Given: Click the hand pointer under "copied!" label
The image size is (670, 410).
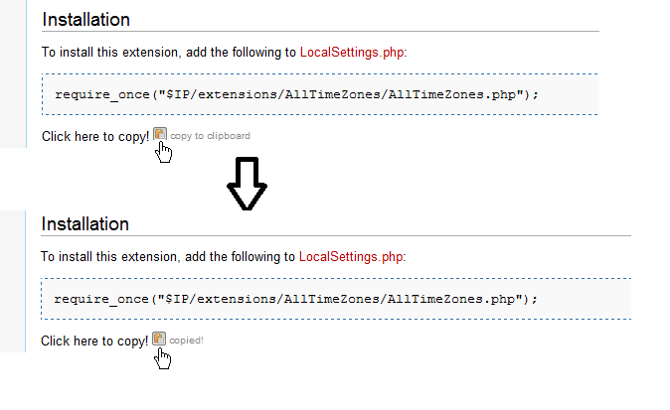Looking at the screenshot, I should tap(164, 357).
